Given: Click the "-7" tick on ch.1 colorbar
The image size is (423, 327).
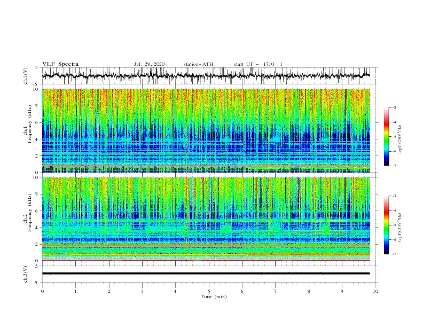Looking at the screenshot, I should 394,166.
